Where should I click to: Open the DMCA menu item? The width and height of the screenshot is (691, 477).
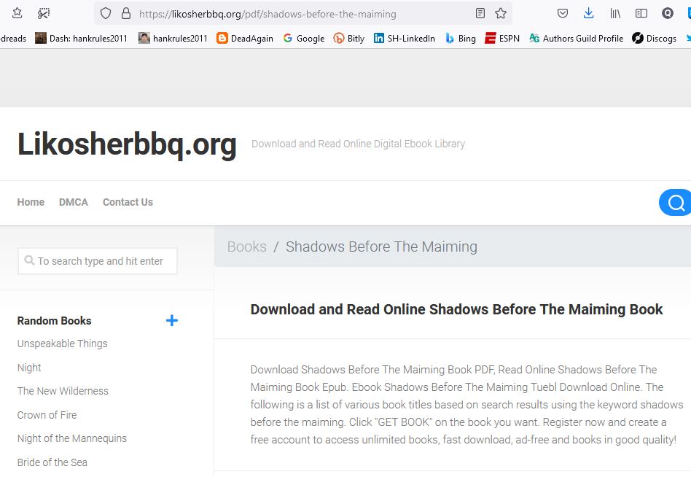coord(74,202)
